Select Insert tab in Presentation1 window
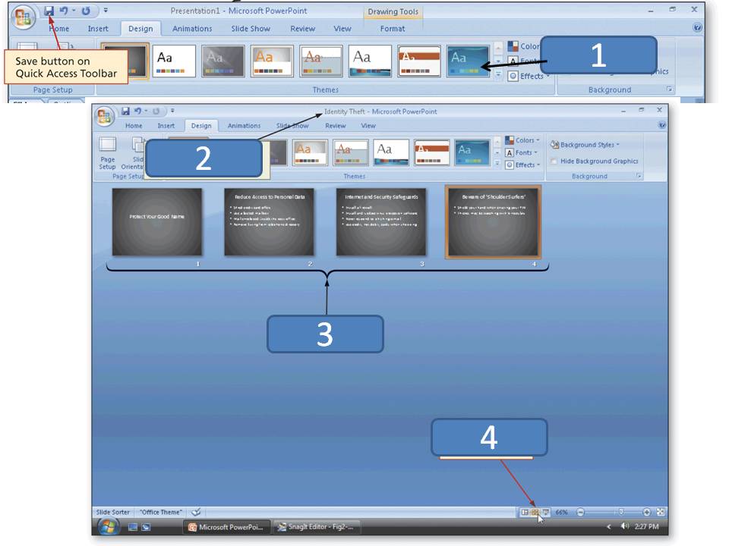Screen dimensions: 729x546 pos(98,29)
